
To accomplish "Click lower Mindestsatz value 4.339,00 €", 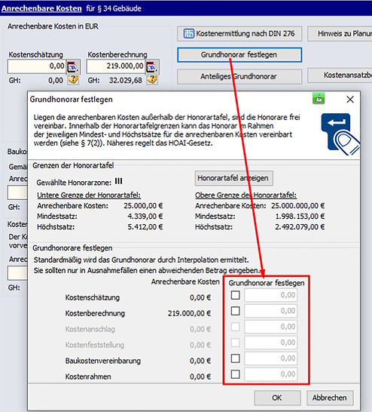I will pos(145,217).
